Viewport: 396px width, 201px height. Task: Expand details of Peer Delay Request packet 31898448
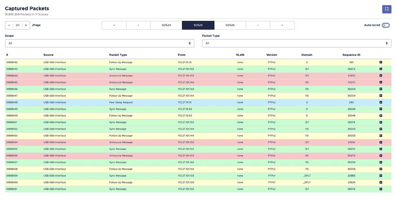pos(380,102)
